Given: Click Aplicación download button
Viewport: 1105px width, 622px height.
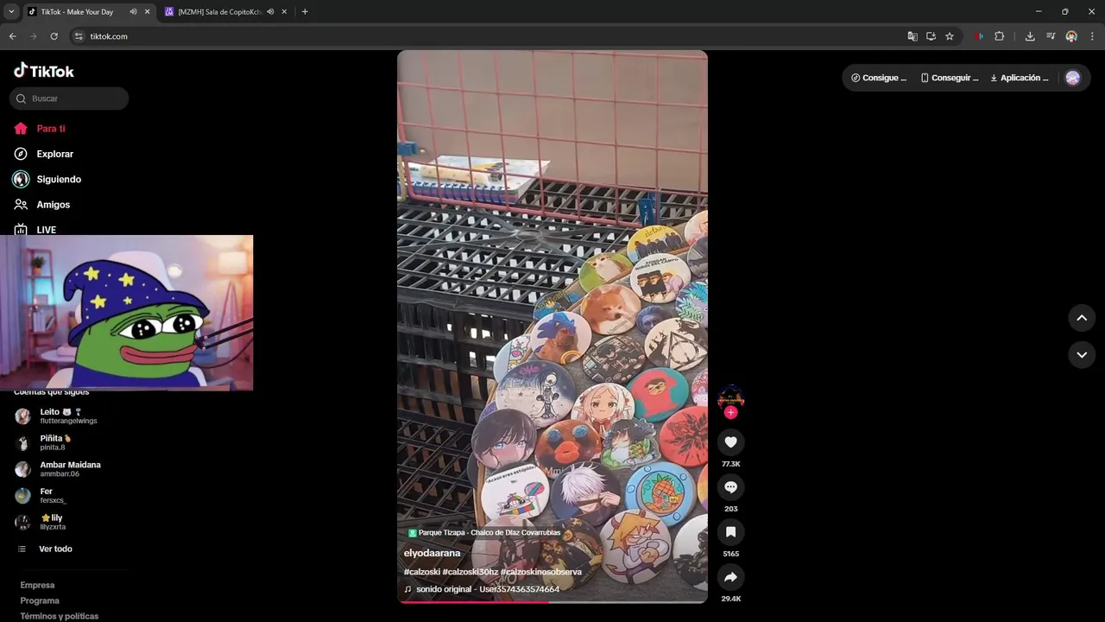Looking at the screenshot, I should click(1020, 78).
